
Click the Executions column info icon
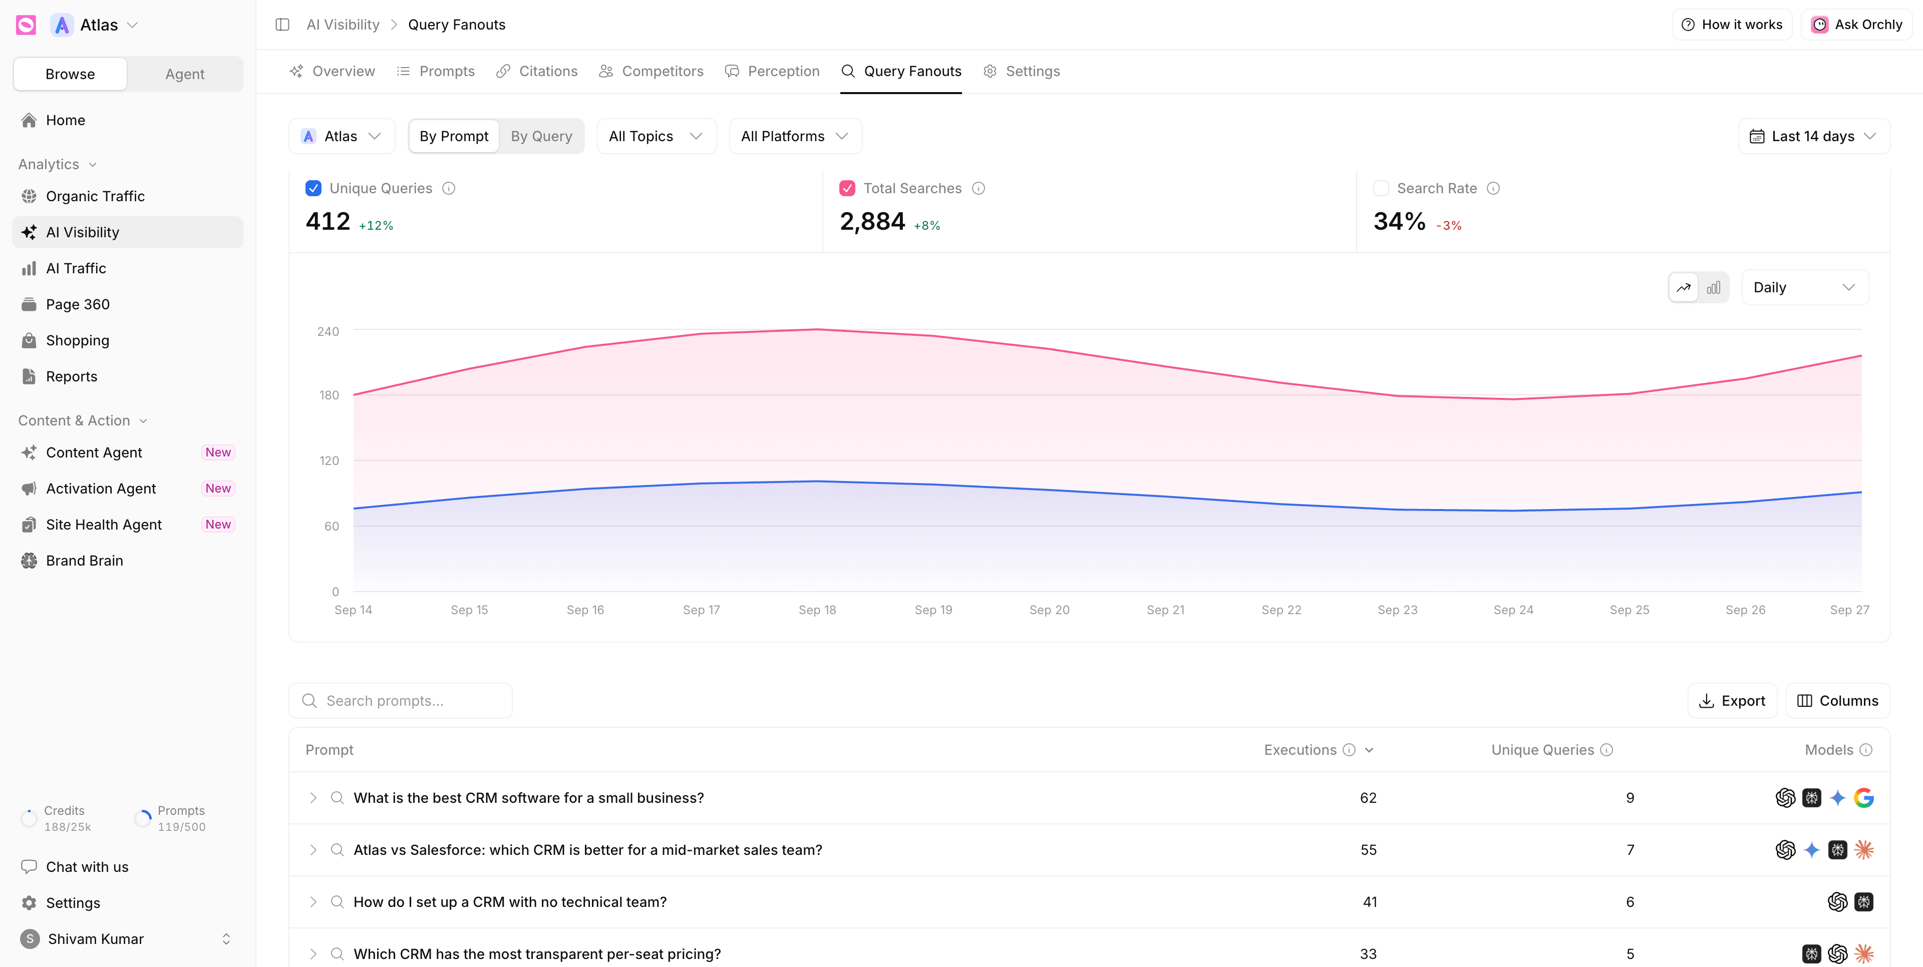(1349, 750)
